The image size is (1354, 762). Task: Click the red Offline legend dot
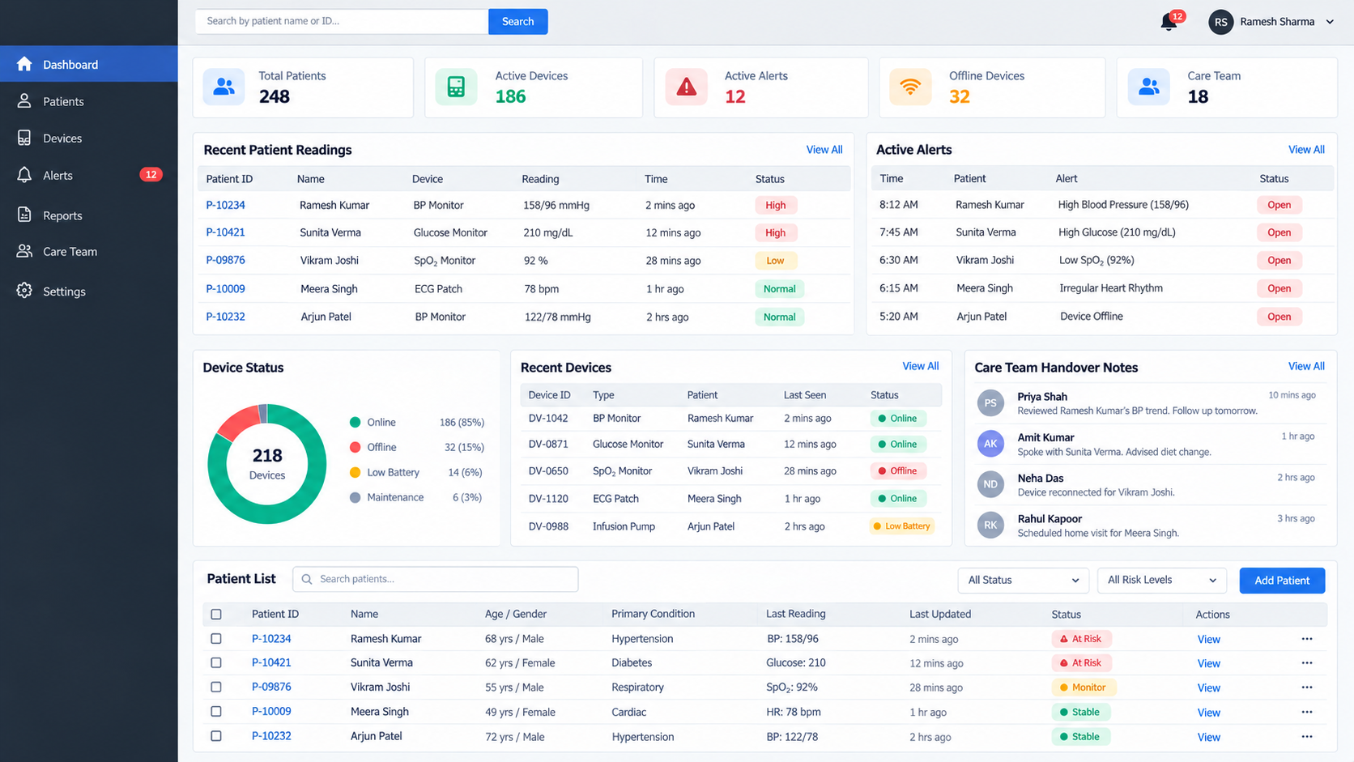(x=355, y=447)
